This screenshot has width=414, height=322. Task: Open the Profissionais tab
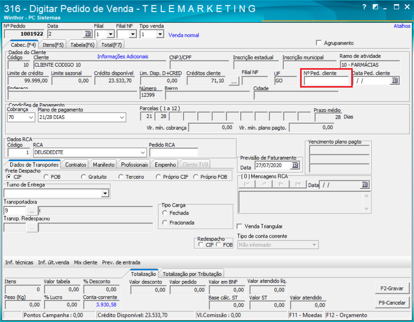(x=135, y=165)
